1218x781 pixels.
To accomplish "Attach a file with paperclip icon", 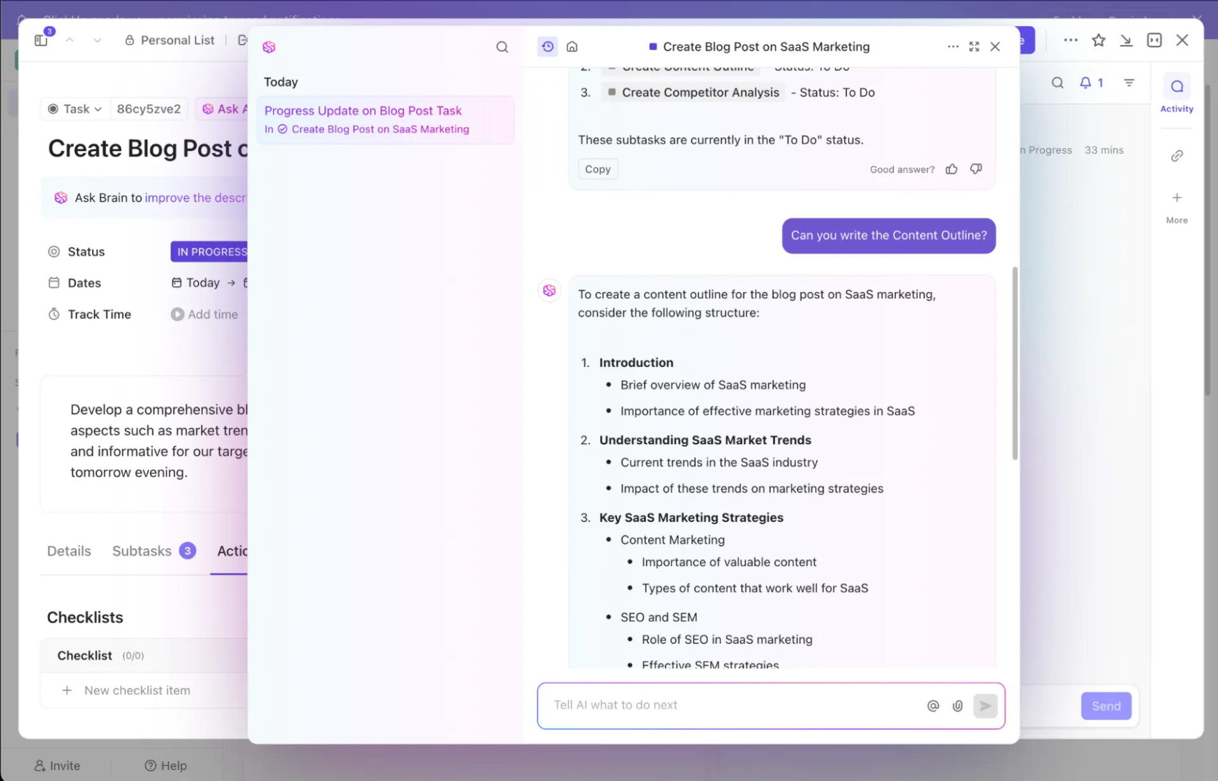I will (957, 706).
